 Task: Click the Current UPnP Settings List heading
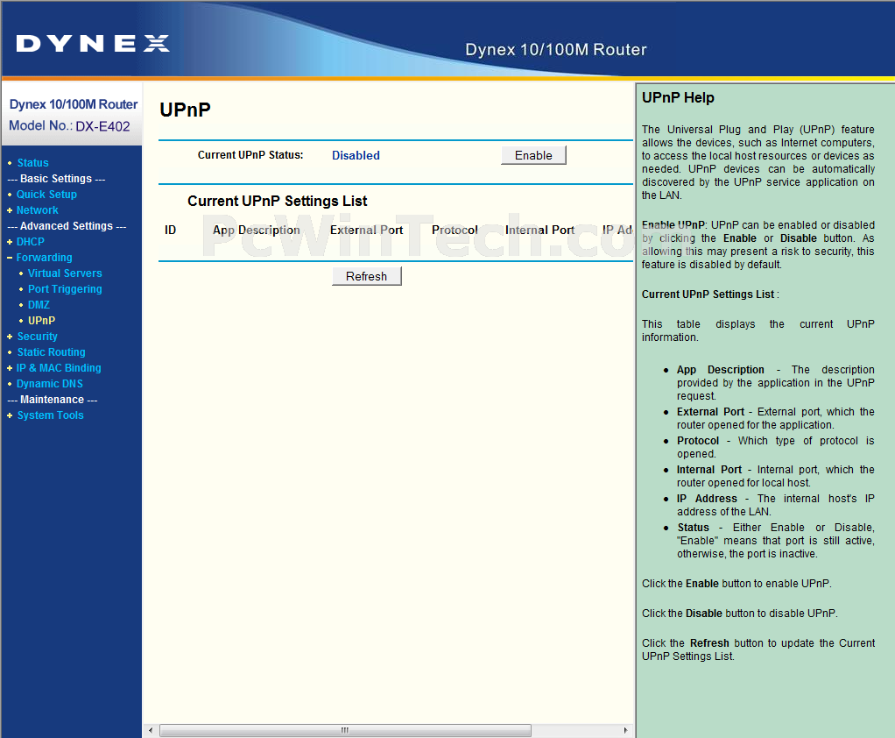[x=278, y=201]
